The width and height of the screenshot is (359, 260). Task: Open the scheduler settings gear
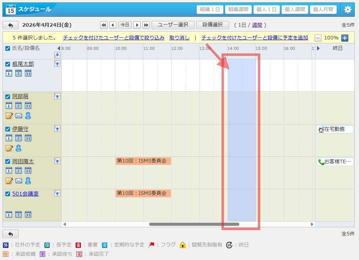tap(347, 10)
